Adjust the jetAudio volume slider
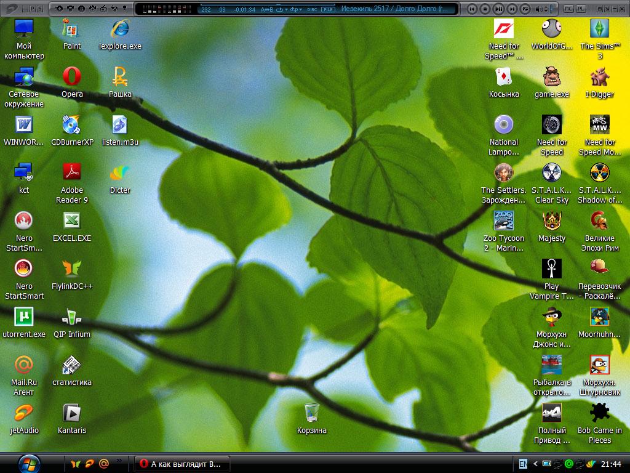 551,9
